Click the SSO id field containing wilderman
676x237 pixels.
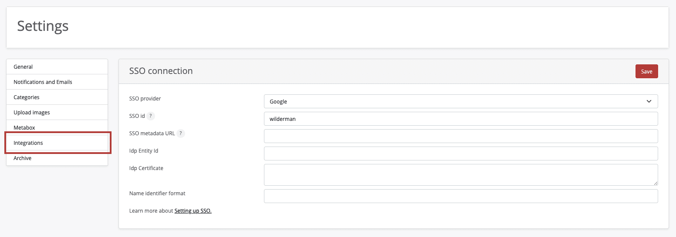click(x=461, y=119)
